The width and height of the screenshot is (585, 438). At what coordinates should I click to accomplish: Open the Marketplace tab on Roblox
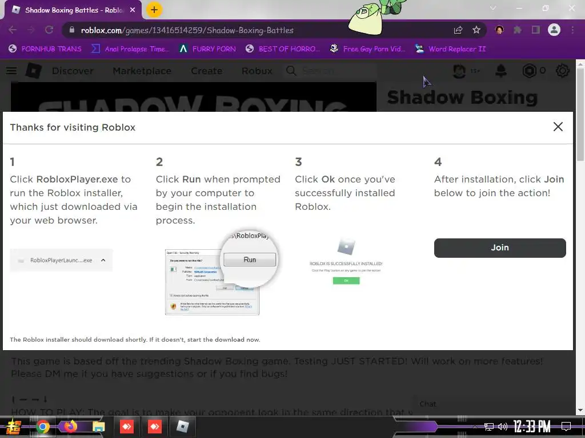[x=142, y=71]
